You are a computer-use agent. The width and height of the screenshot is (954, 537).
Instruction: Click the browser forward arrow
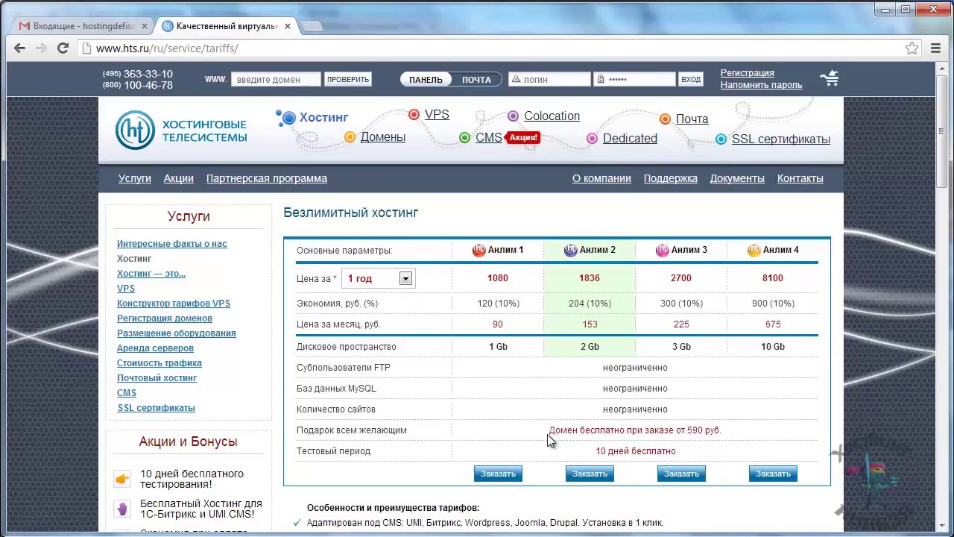(x=41, y=48)
